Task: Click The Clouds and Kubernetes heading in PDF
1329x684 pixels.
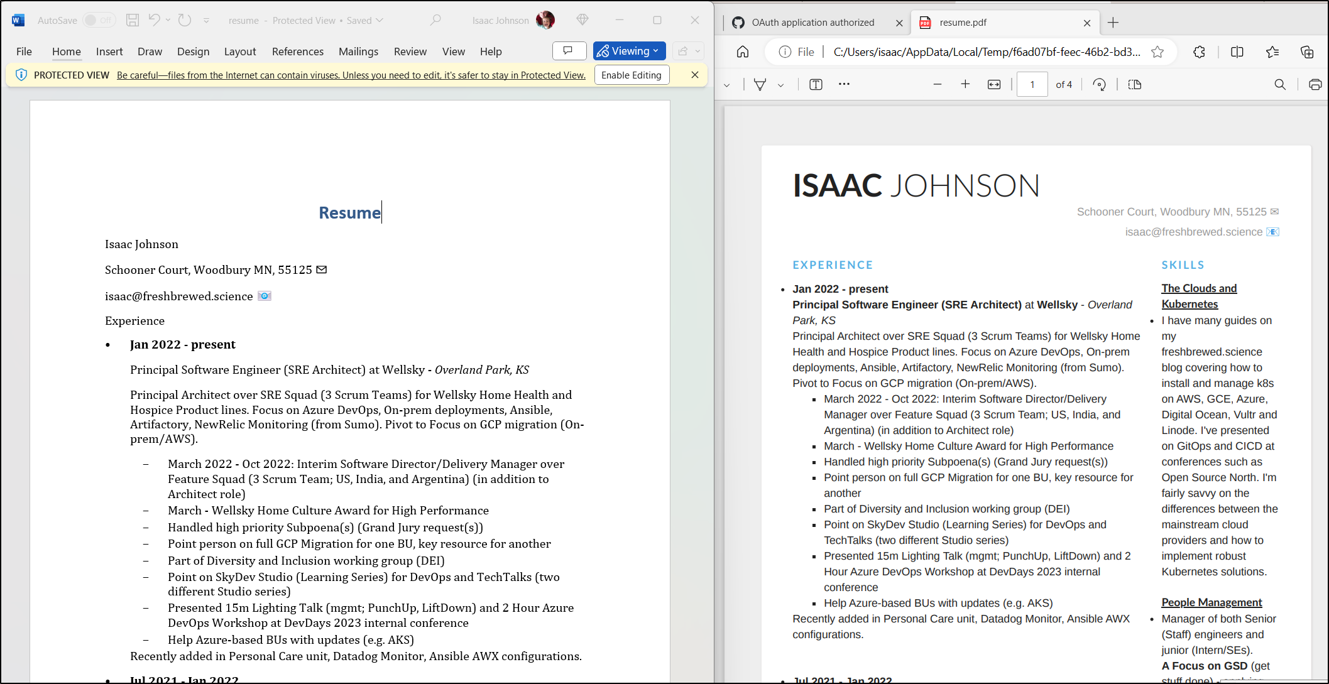Action: (x=1199, y=296)
